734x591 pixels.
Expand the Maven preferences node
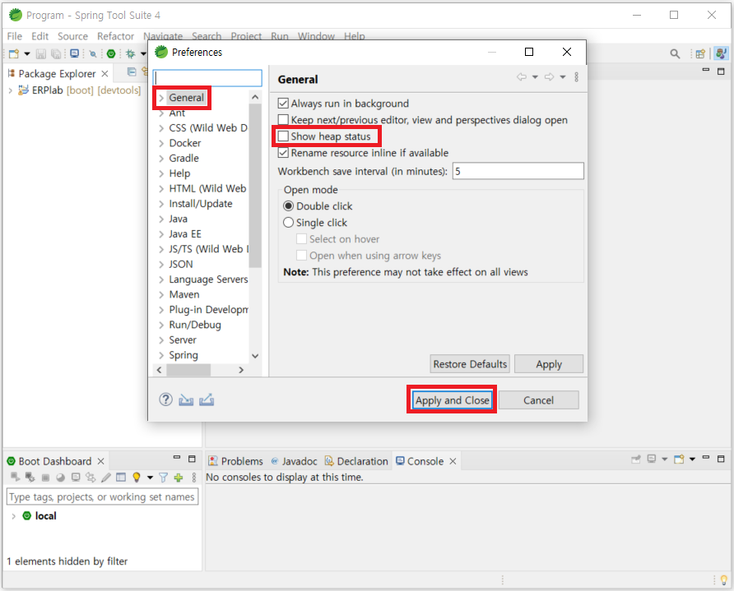(x=161, y=294)
